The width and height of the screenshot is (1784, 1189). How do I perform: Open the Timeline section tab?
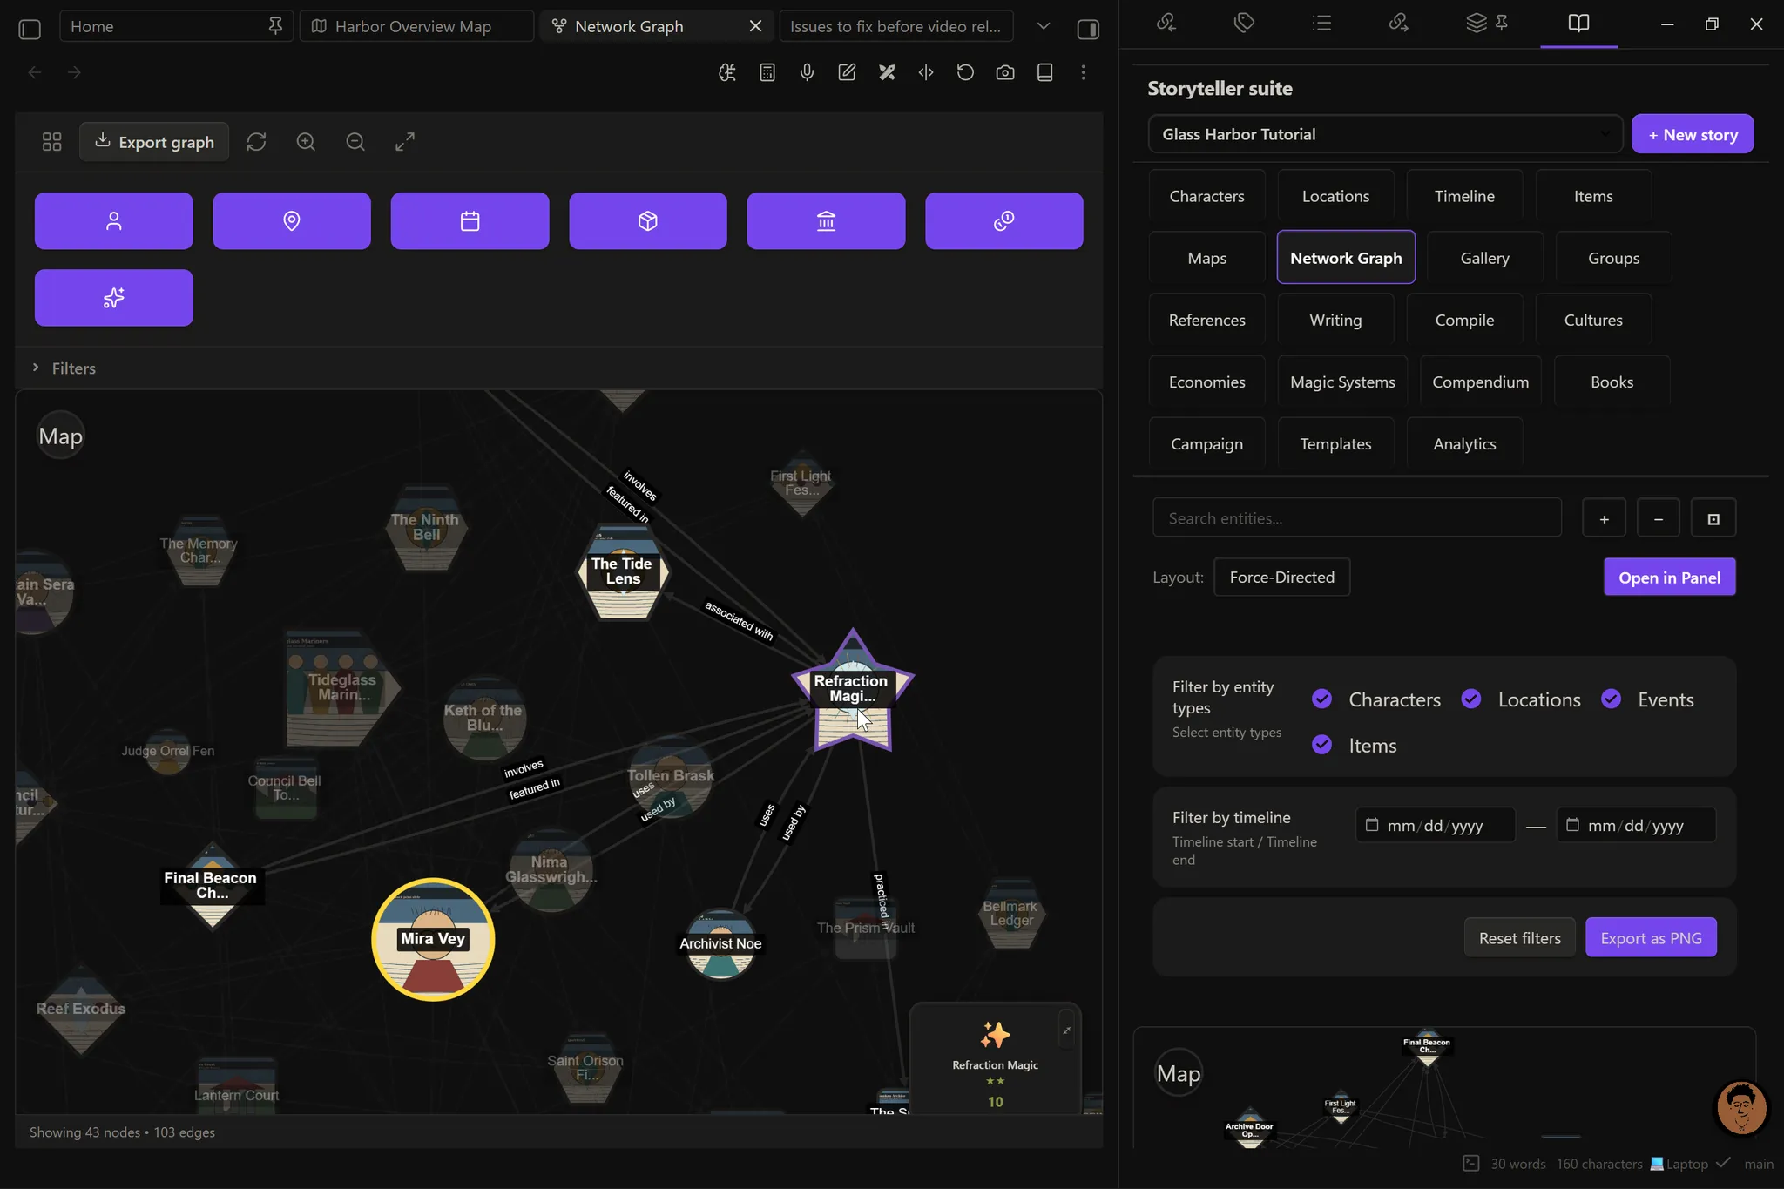pyautogui.click(x=1464, y=196)
